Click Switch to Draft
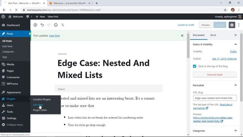243x137 pixels. coord(186,25)
